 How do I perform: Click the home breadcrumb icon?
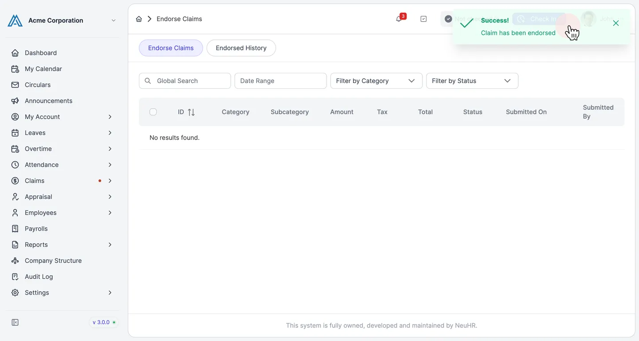pos(139,19)
